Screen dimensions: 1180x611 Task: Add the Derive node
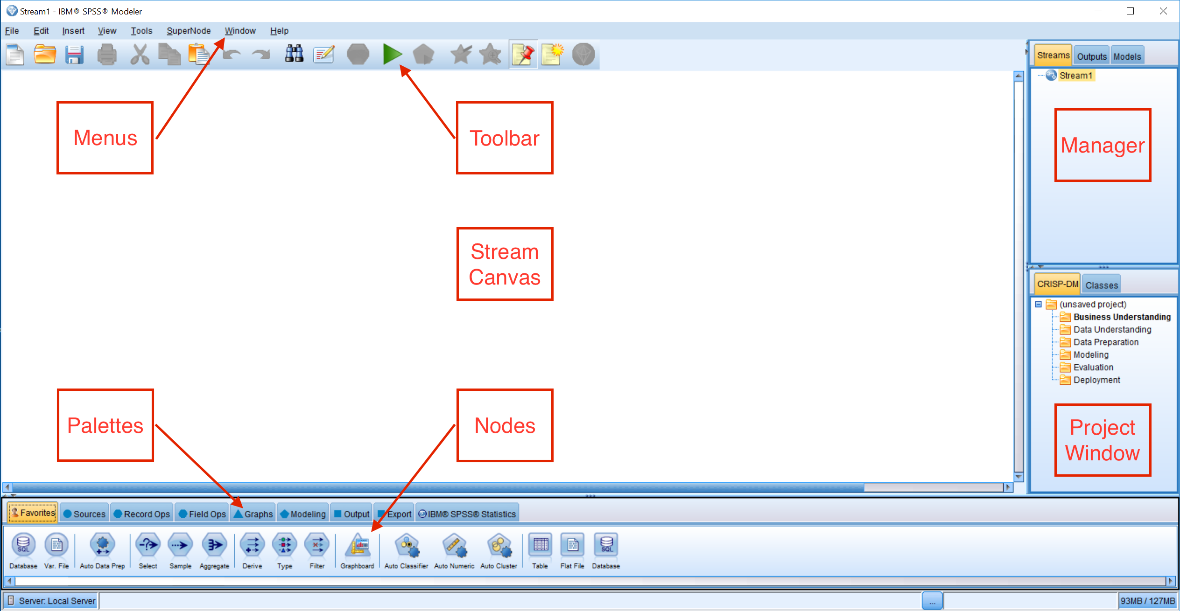tap(252, 551)
